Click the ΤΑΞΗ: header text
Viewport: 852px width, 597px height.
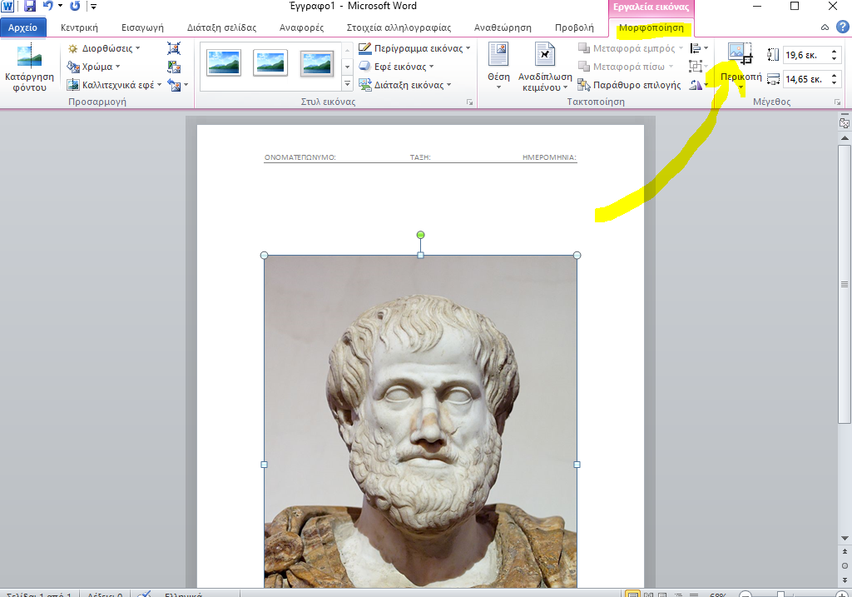tap(420, 157)
